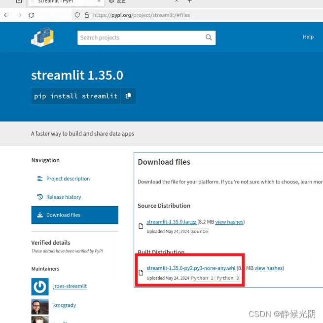Open kmcgrady avatar photo

tap(40, 307)
